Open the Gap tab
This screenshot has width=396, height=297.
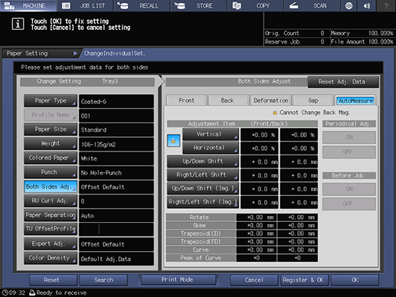tap(313, 100)
